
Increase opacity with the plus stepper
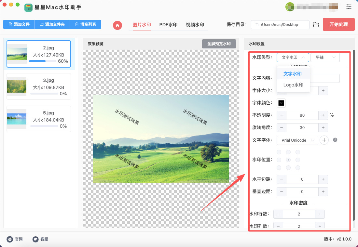[323, 115]
